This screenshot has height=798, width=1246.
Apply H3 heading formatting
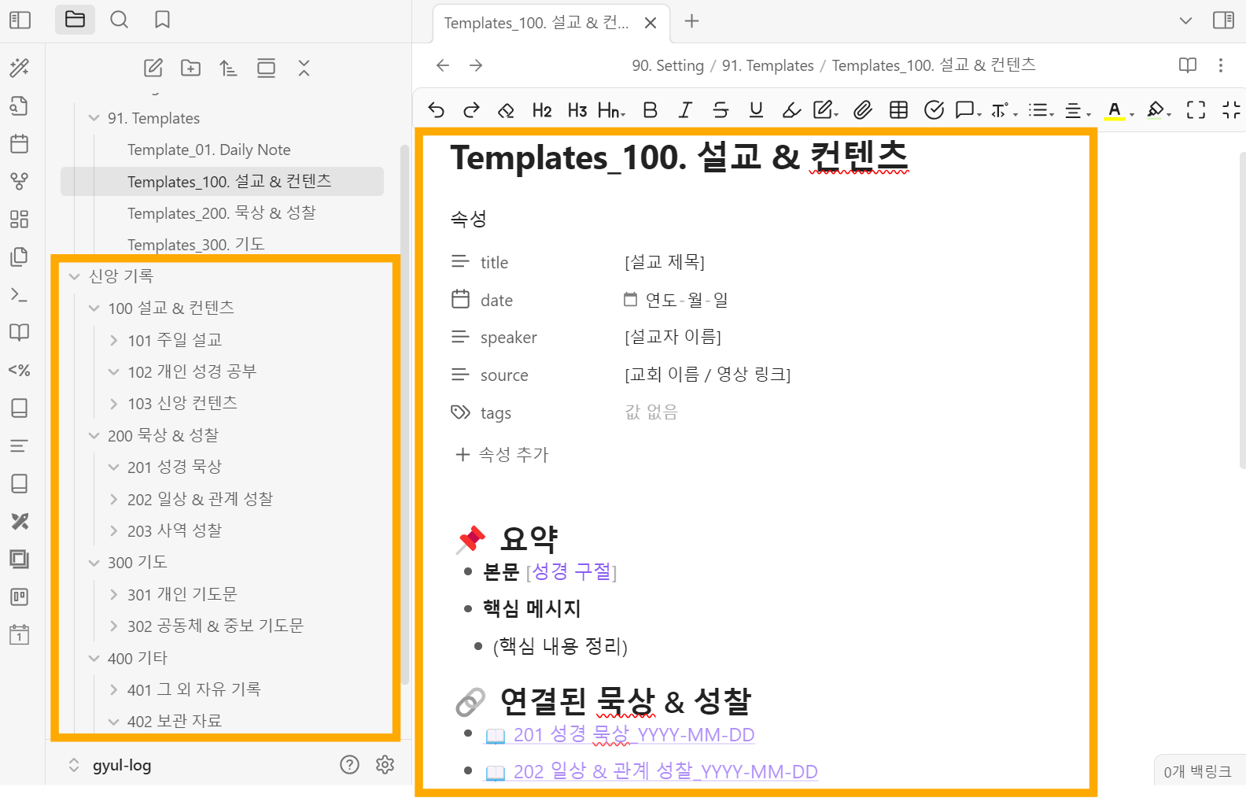click(577, 110)
